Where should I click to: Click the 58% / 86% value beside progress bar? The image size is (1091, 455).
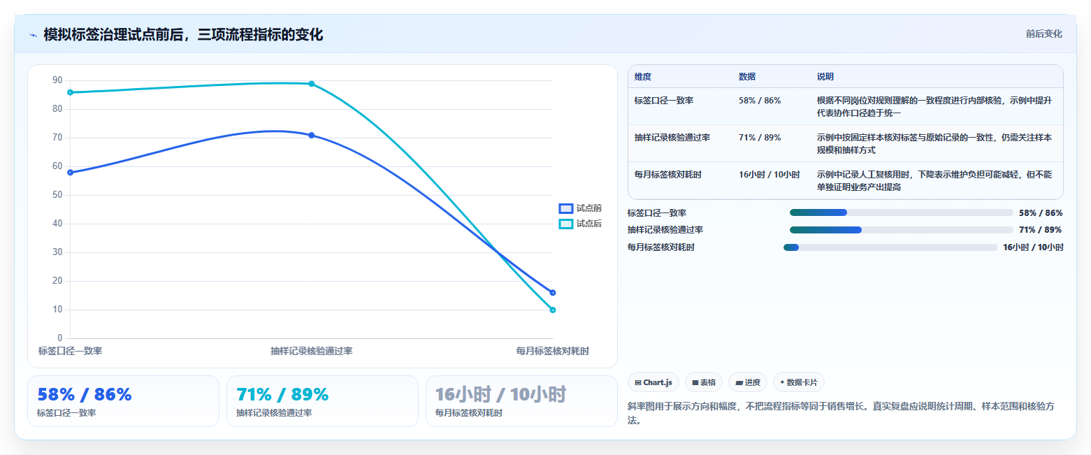pyautogui.click(x=1041, y=213)
